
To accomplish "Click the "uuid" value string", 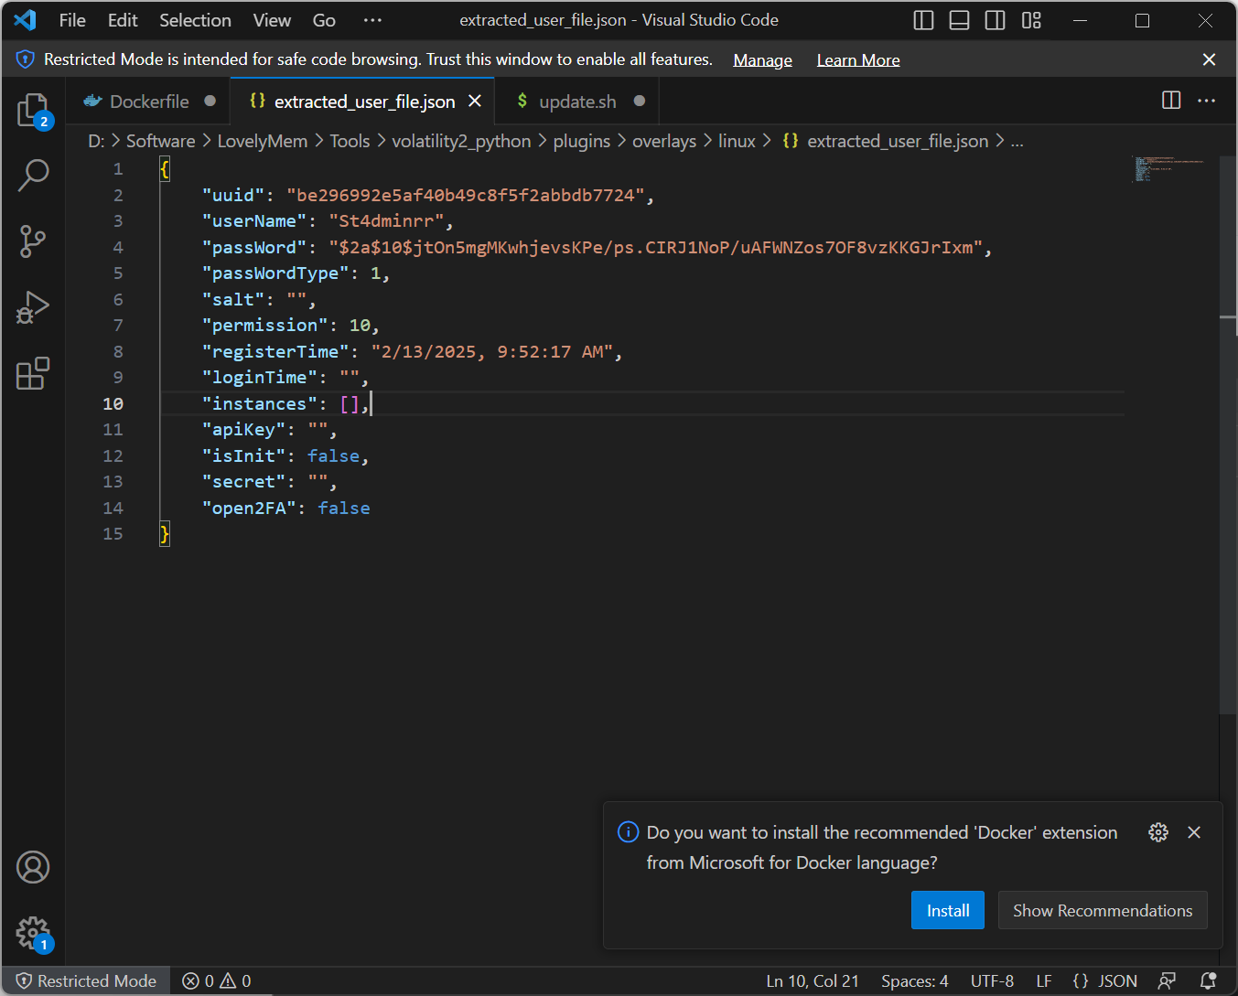I will [x=466, y=195].
